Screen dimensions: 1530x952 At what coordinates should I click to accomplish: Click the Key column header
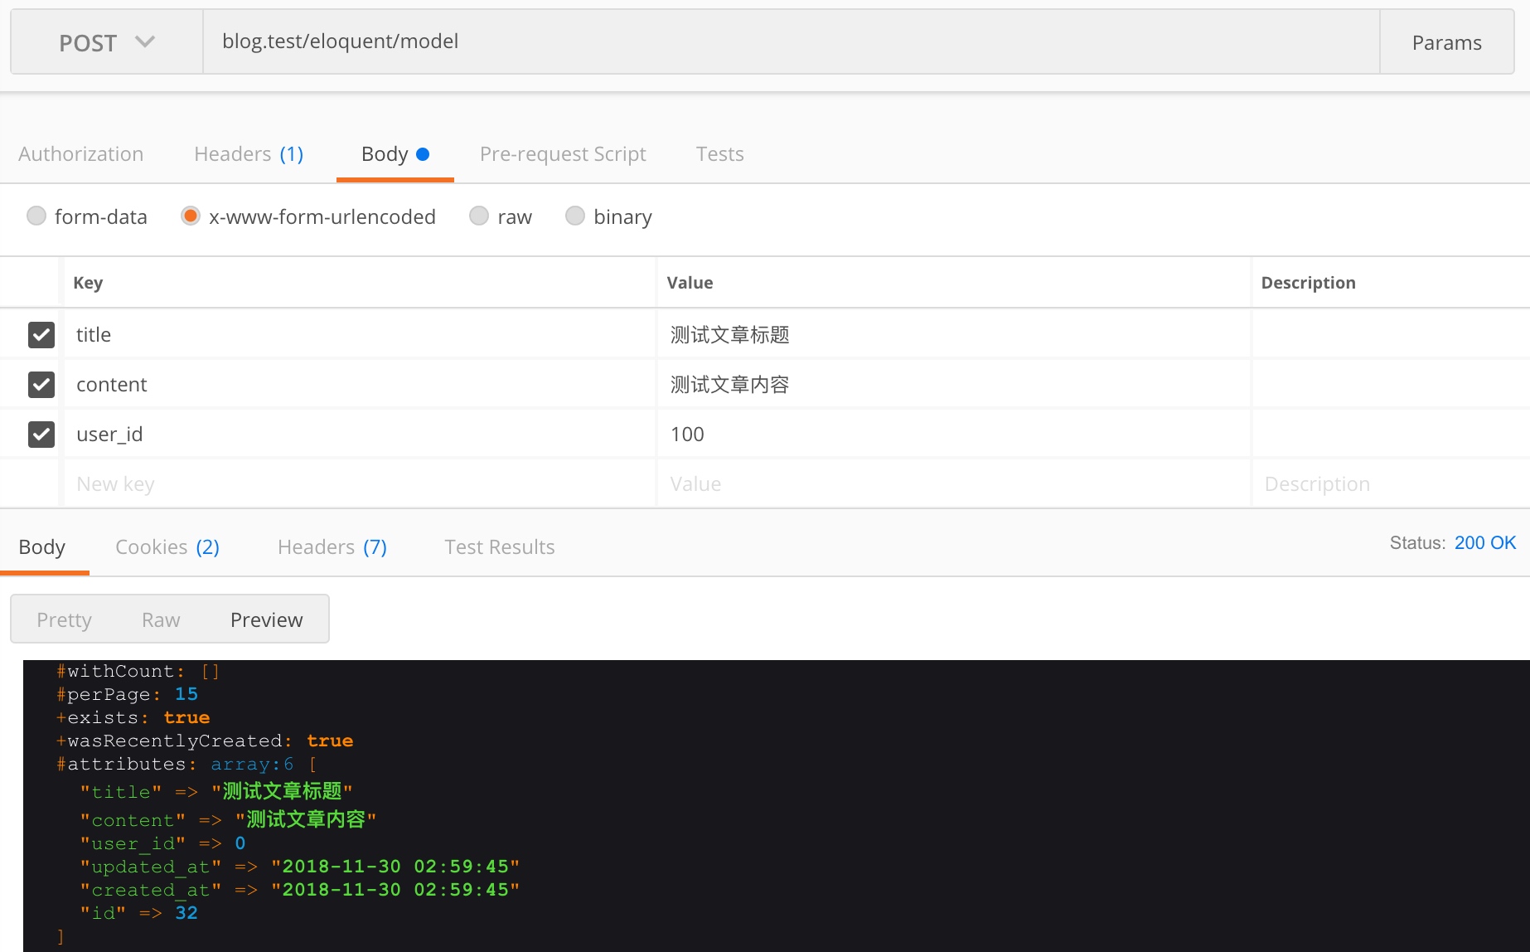[x=88, y=283]
